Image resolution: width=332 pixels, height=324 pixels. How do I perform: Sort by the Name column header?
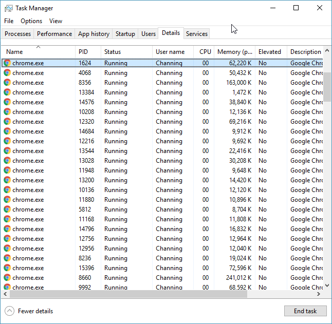(39, 51)
